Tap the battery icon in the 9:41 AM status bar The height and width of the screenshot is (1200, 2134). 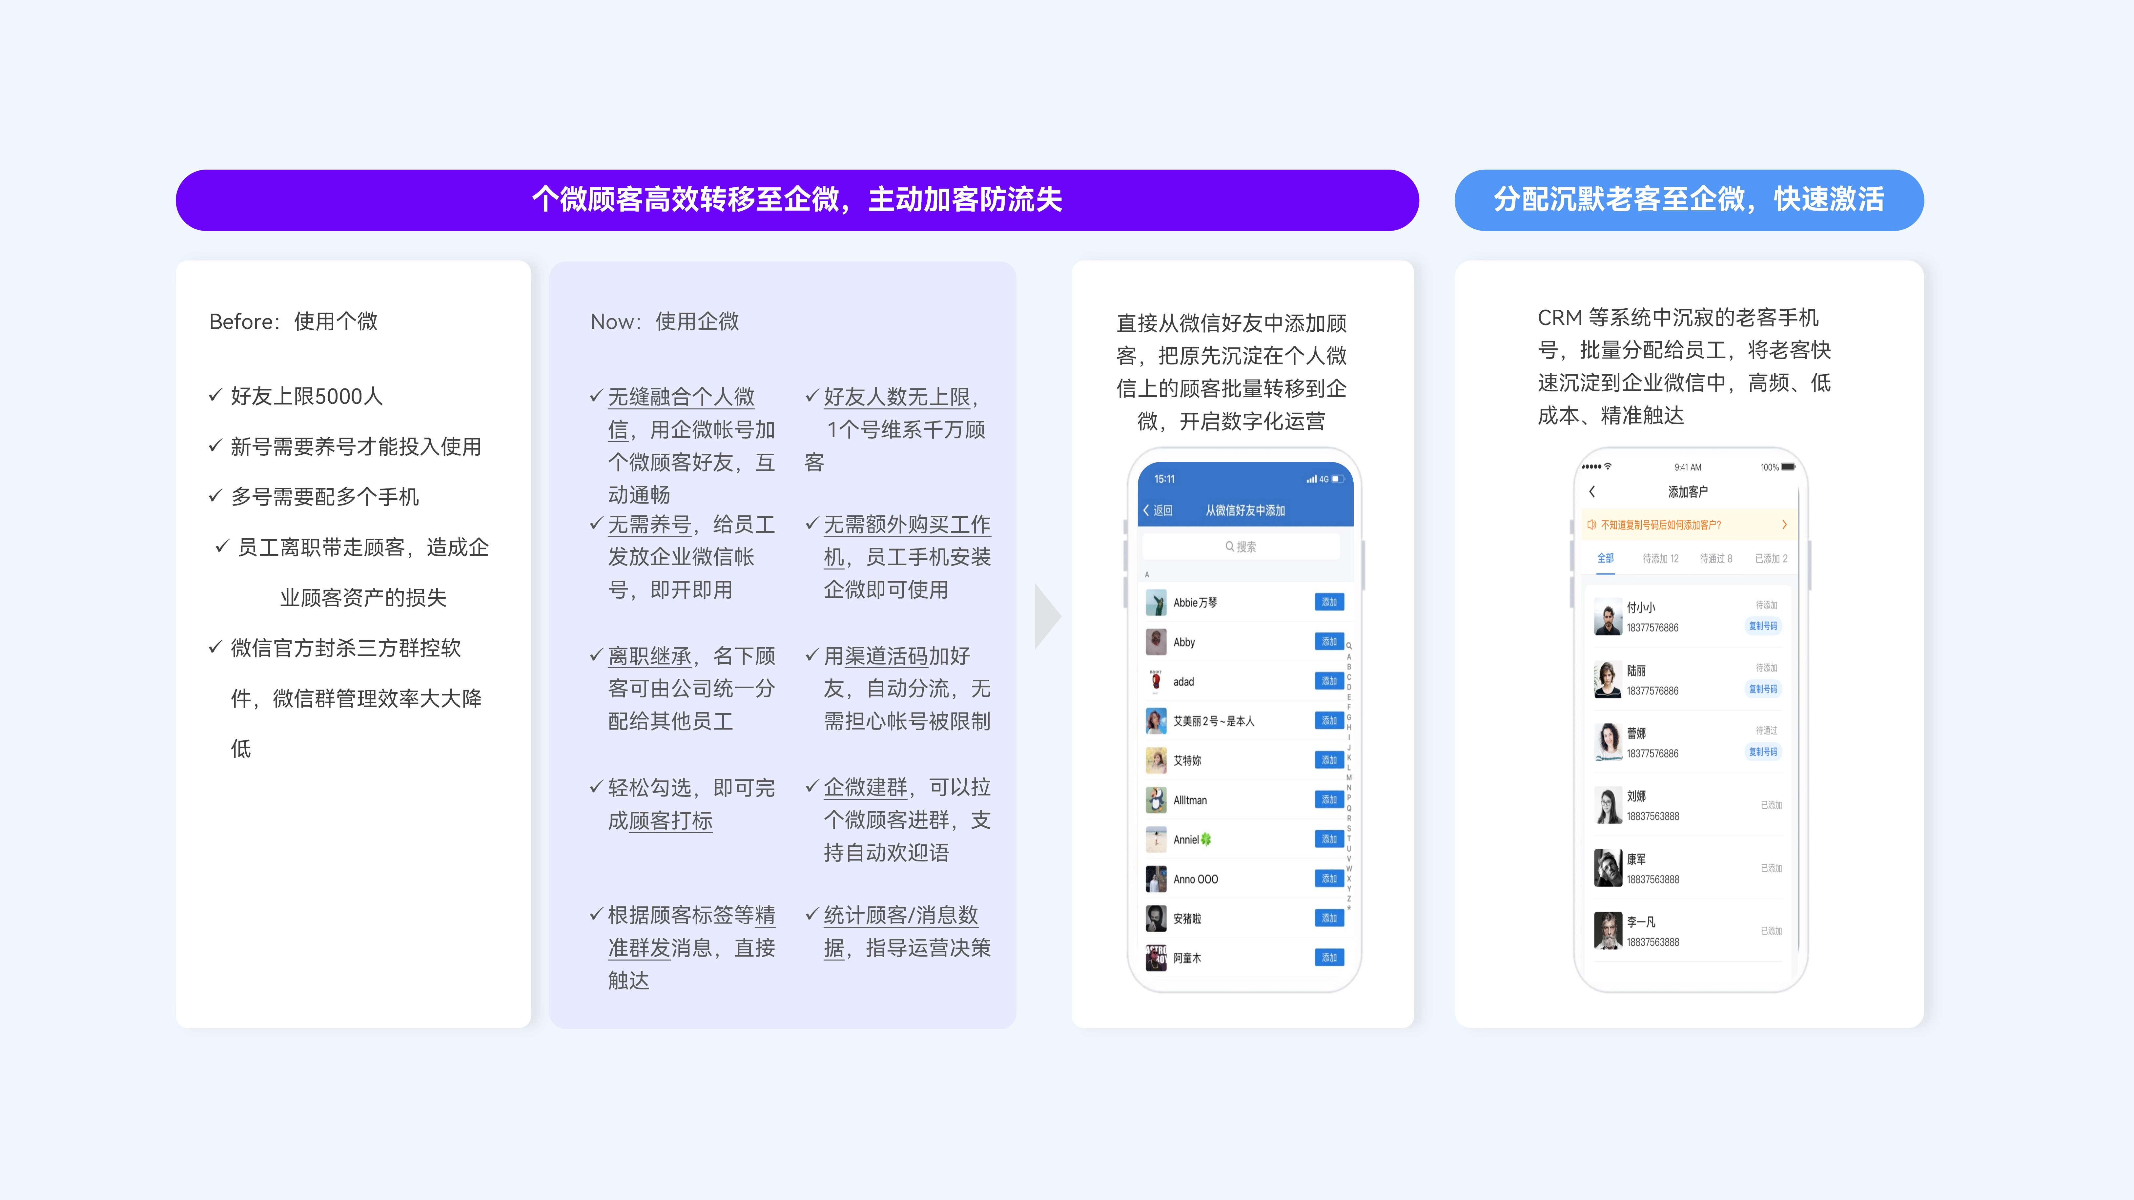tap(1789, 466)
